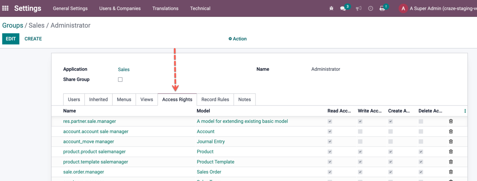The image size is (477, 181).
Task: Toggle the Share Group checkbox
Action: pyautogui.click(x=120, y=79)
